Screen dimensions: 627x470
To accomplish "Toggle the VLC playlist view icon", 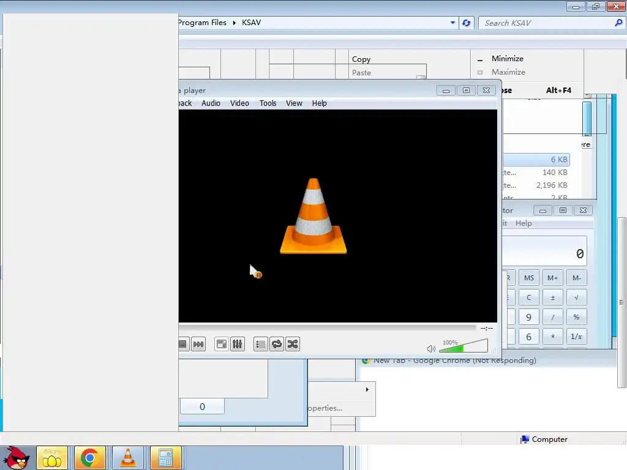I will (261, 344).
